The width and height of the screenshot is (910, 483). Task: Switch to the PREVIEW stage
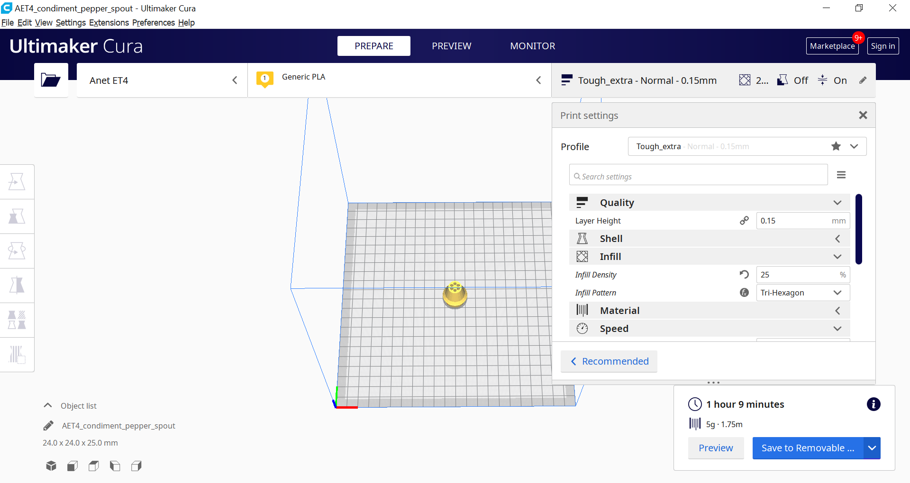point(452,46)
